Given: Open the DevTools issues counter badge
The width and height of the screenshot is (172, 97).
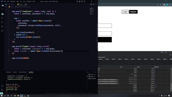Looking at the screenshot, I should [x=162, y=52].
